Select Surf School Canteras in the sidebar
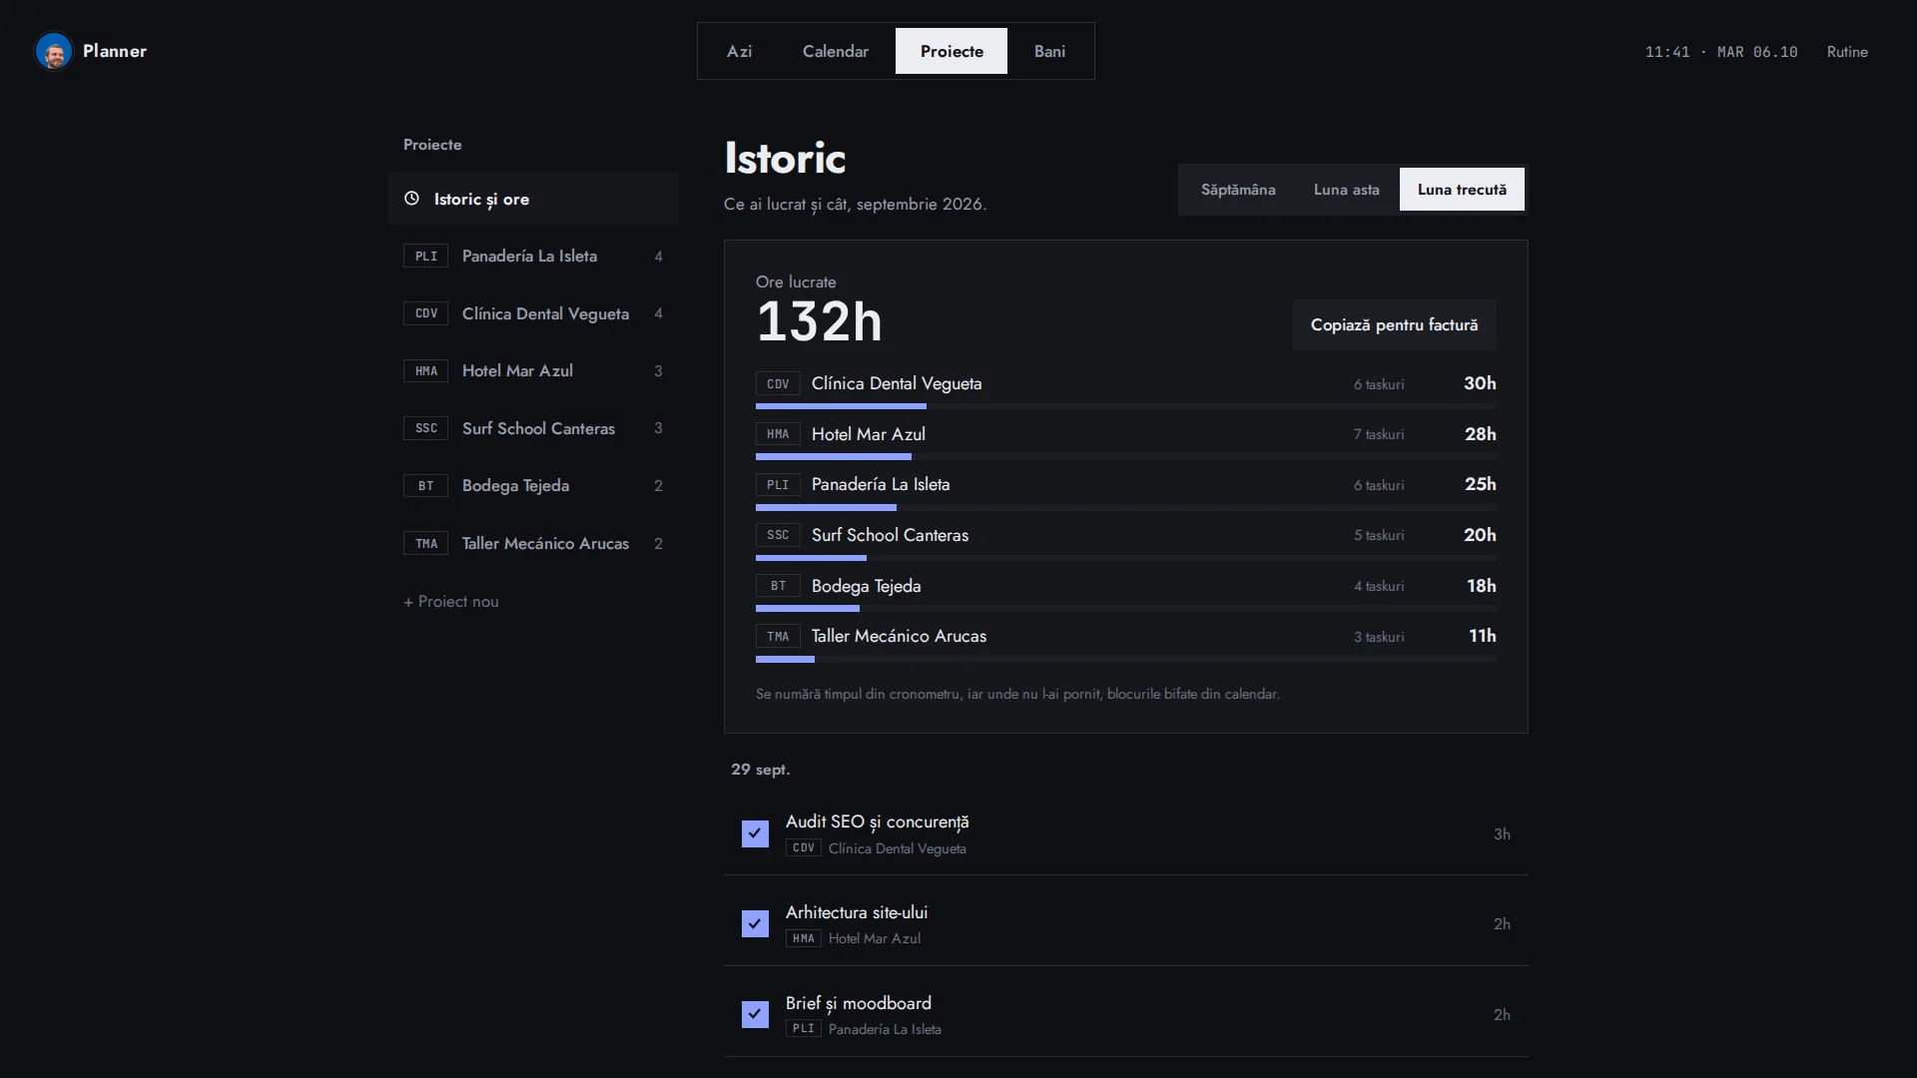The width and height of the screenshot is (1917, 1078). click(533, 428)
